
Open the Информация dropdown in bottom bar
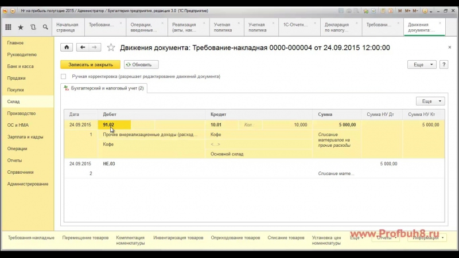[x=427, y=238]
